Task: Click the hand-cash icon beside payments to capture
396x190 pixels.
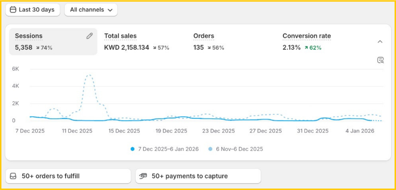Action: tap(143, 176)
